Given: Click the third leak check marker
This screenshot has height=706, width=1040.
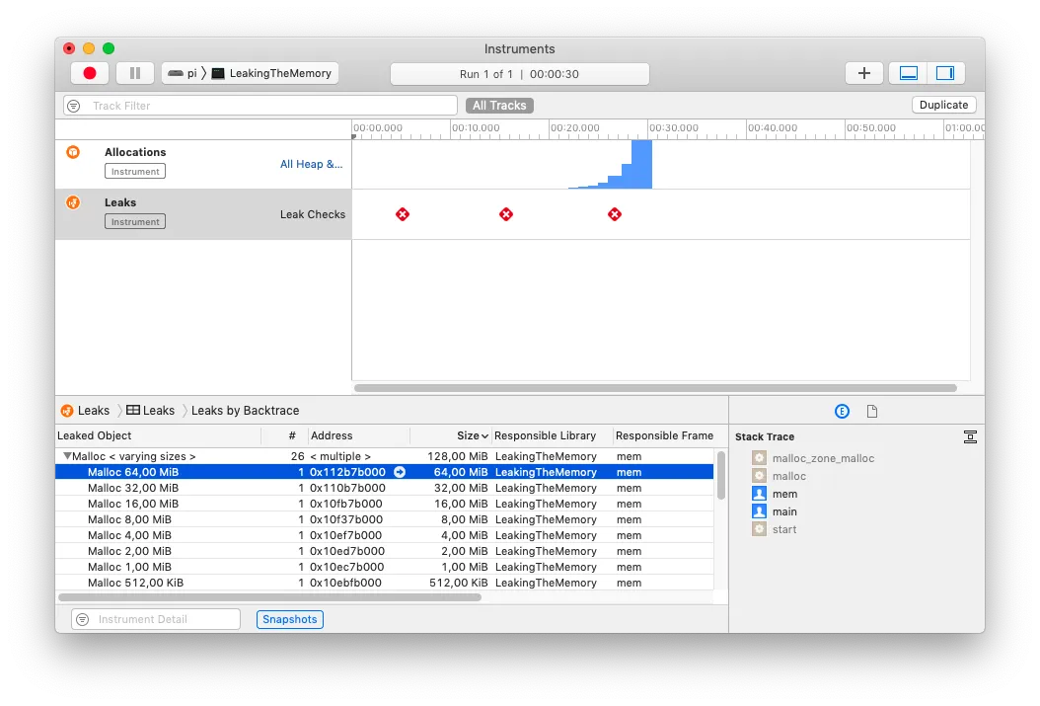Looking at the screenshot, I should (615, 214).
